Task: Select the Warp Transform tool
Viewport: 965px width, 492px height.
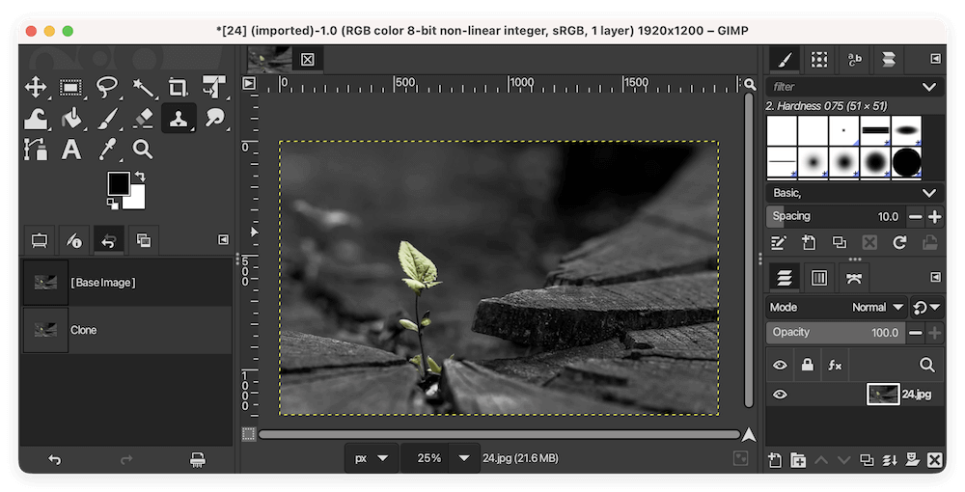Action: click(36, 118)
